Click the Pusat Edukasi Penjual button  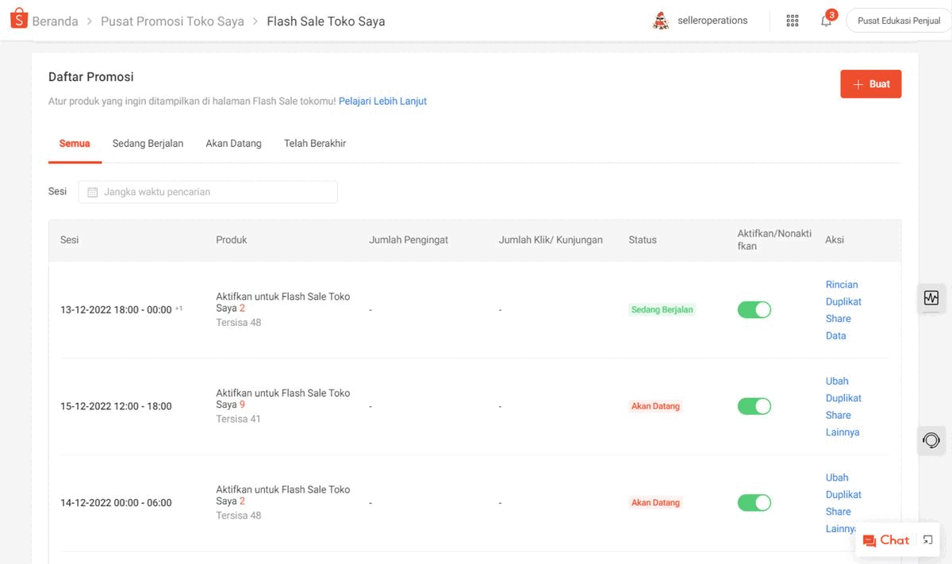point(898,21)
